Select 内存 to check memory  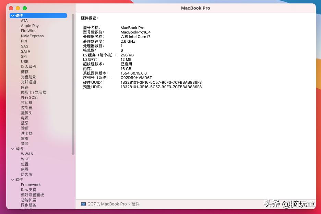24,87
